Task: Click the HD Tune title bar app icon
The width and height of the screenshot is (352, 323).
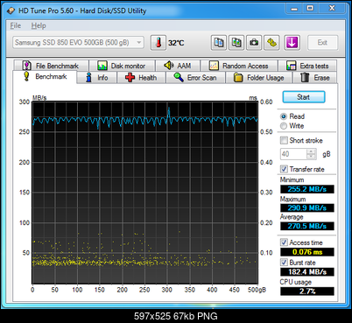Action: tap(11, 11)
